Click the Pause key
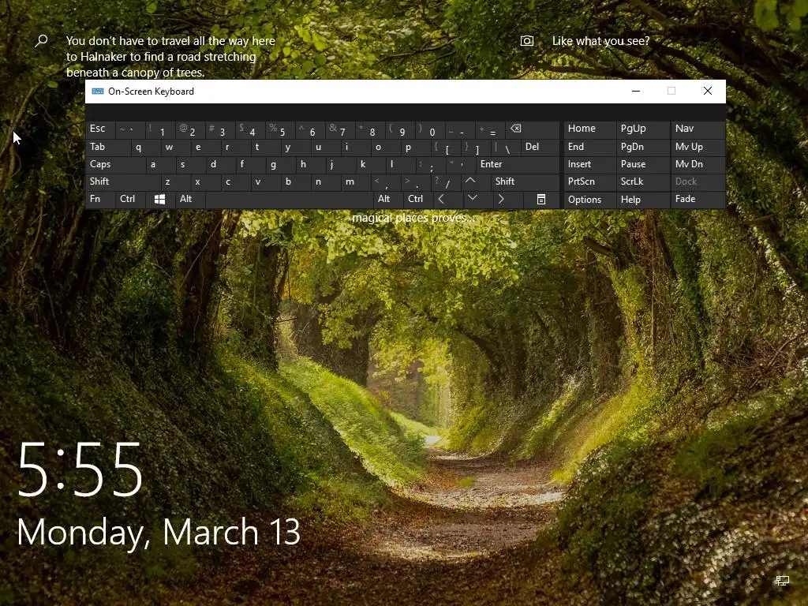808x606 pixels. [x=642, y=164]
